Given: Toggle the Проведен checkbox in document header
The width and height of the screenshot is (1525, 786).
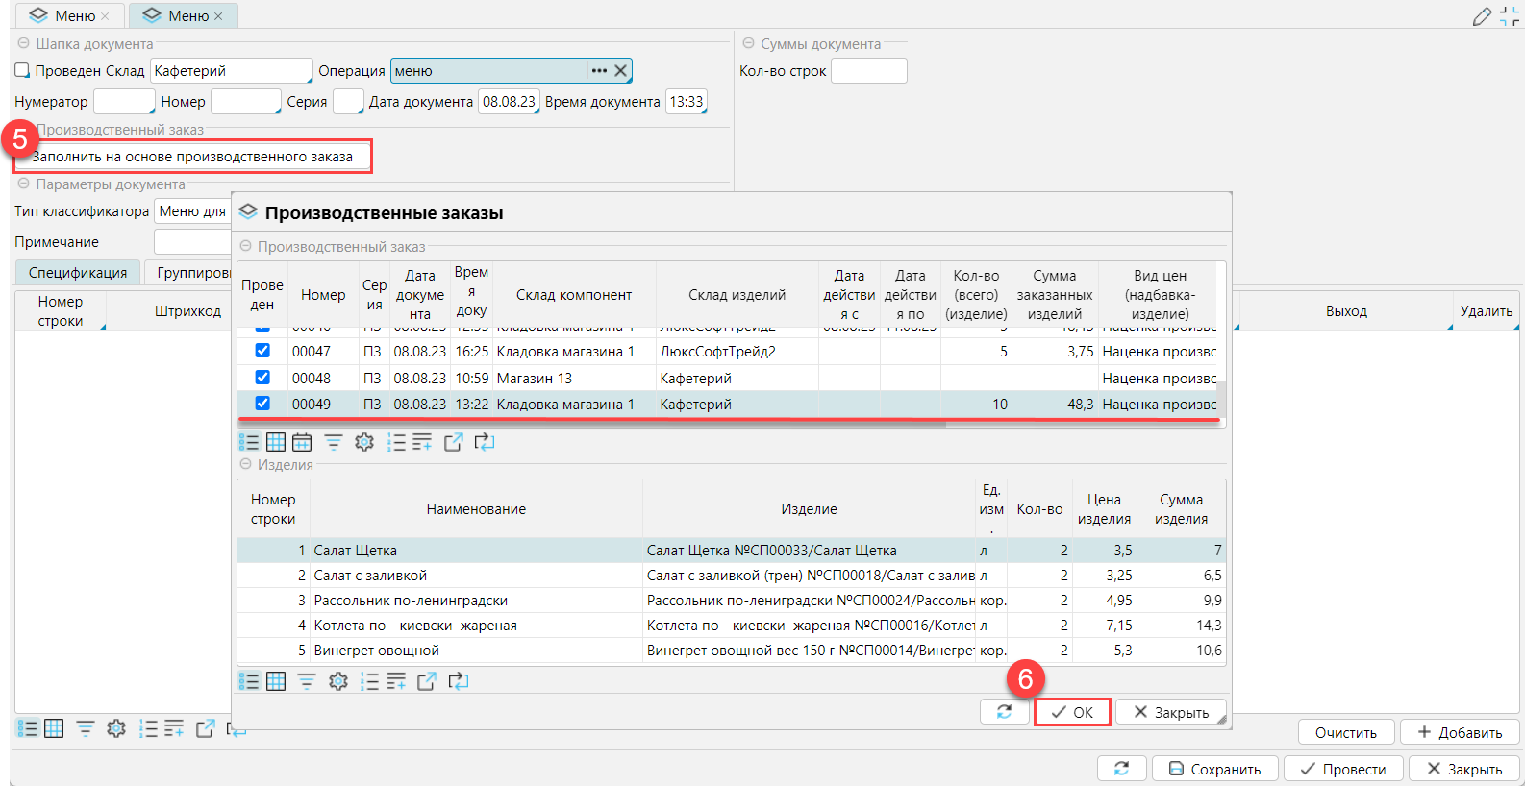Looking at the screenshot, I should [x=22, y=70].
